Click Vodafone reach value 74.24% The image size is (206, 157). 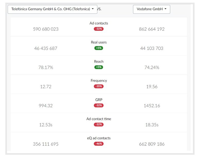pos(152,68)
